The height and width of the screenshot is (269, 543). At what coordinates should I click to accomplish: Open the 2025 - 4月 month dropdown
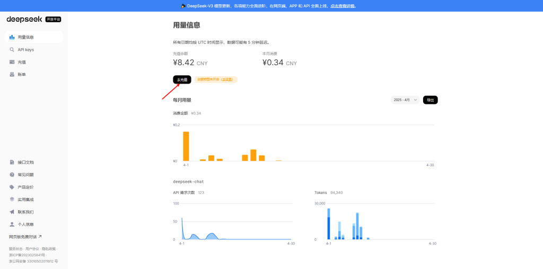click(x=405, y=100)
